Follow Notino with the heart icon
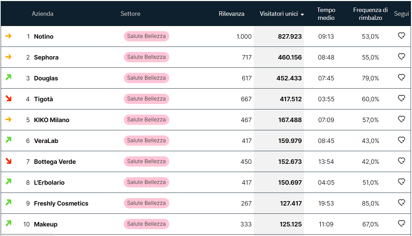Screen dimensions: 412x236 pos(402,36)
